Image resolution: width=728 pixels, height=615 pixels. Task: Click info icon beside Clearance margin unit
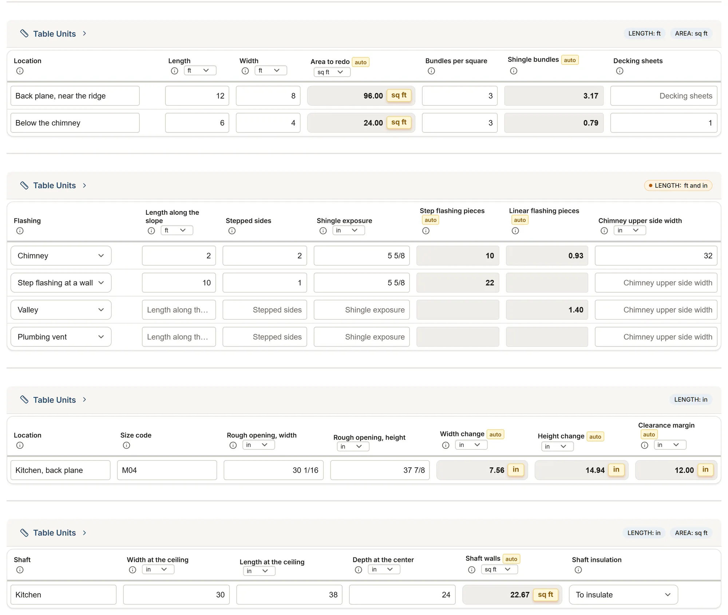[644, 445]
